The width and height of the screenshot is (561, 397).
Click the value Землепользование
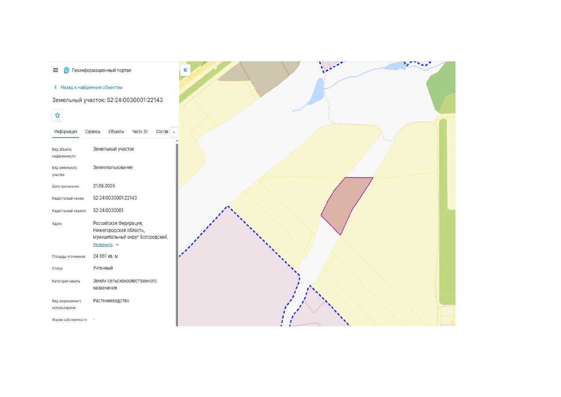coord(113,168)
